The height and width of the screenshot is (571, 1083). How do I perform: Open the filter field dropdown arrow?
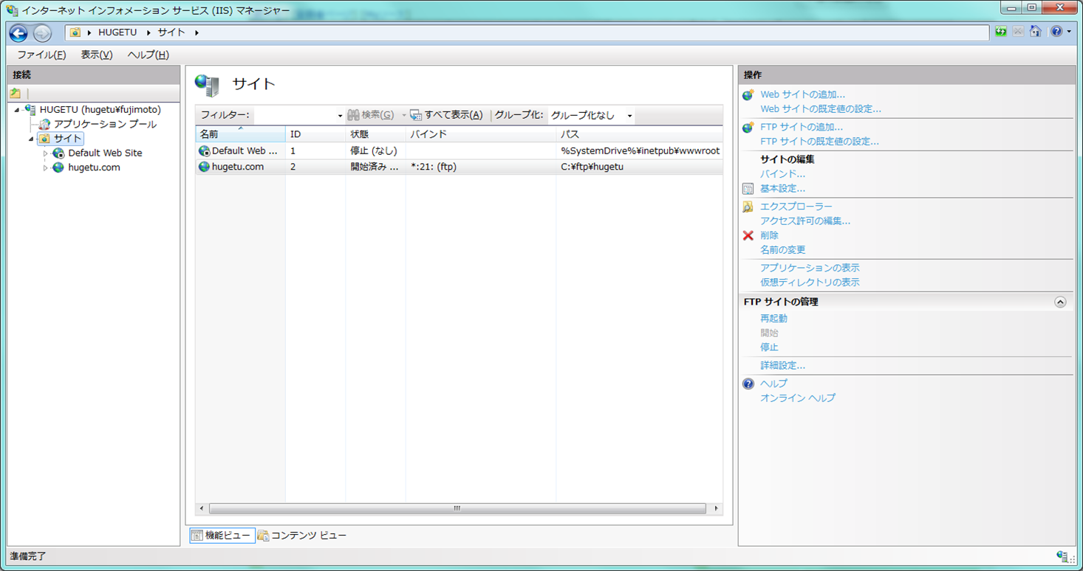[x=341, y=116]
